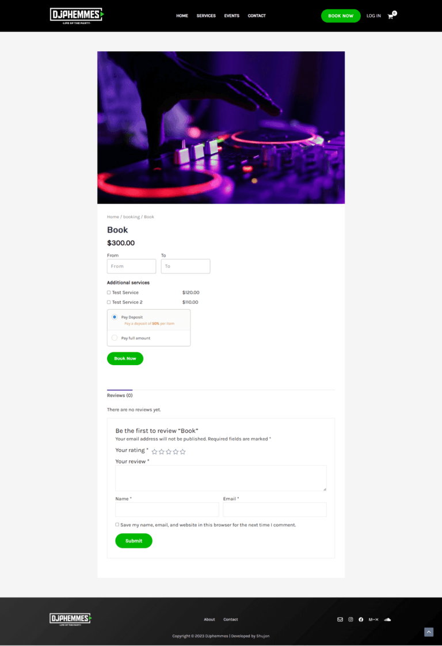Open the Facebook icon in footer
Image resolution: width=442 pixels, height=646 pixels.
pos(361,619)
